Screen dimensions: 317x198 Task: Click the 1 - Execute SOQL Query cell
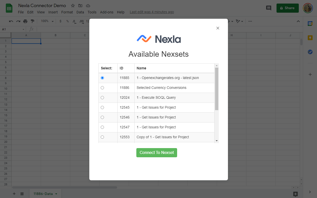pos(174,98)
